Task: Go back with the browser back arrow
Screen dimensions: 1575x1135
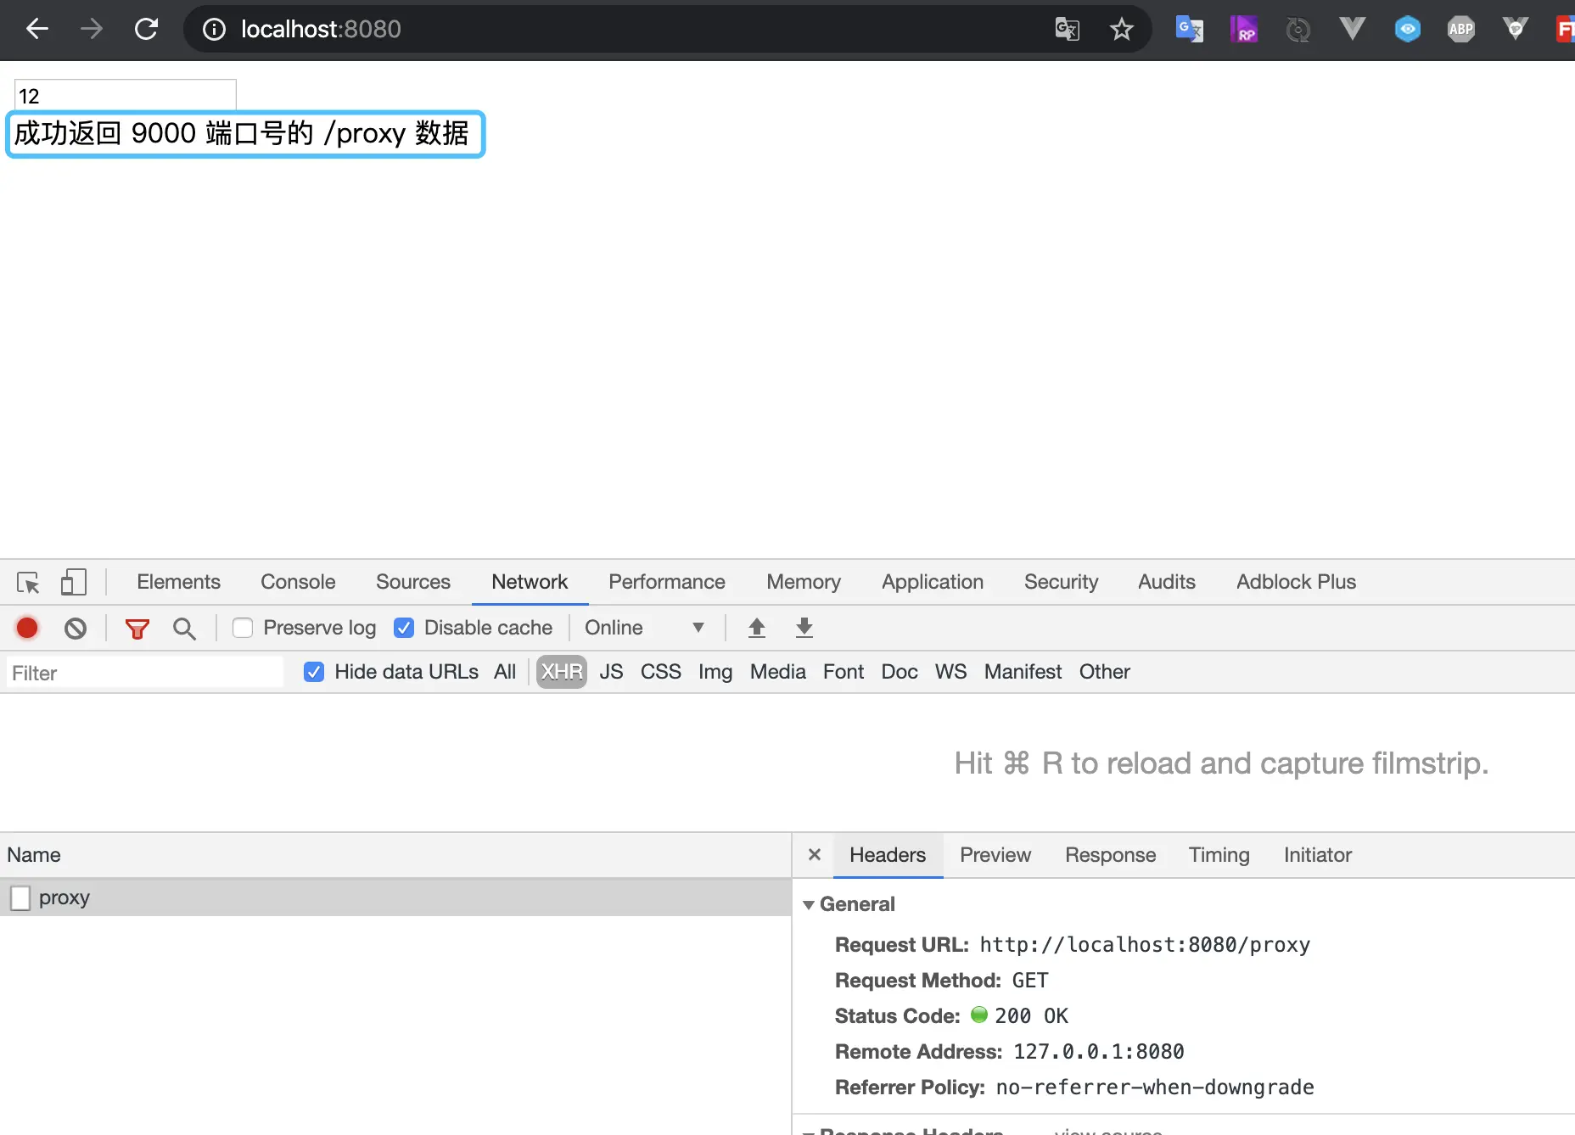Action: (37, 29)
